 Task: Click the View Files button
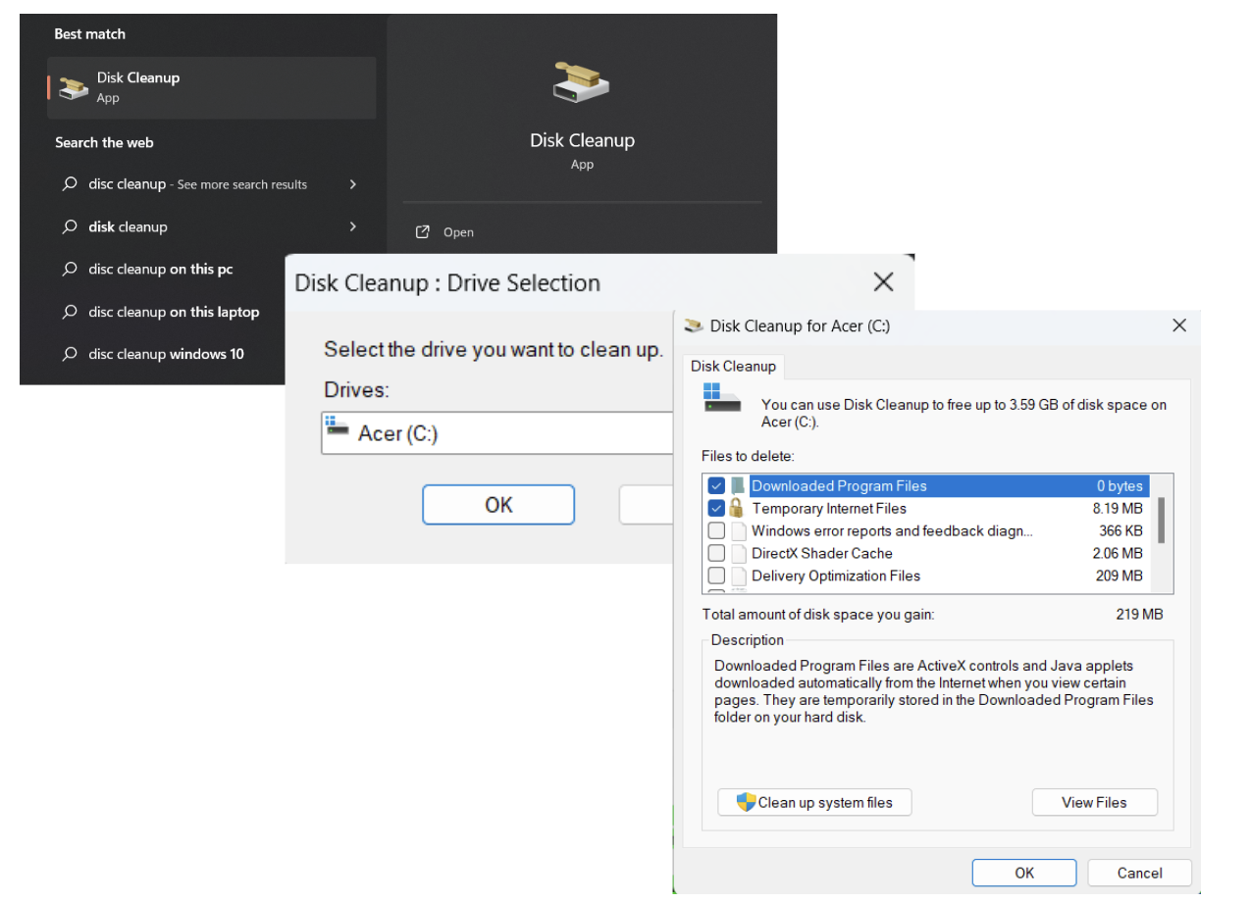click(x=1094, y=802)
